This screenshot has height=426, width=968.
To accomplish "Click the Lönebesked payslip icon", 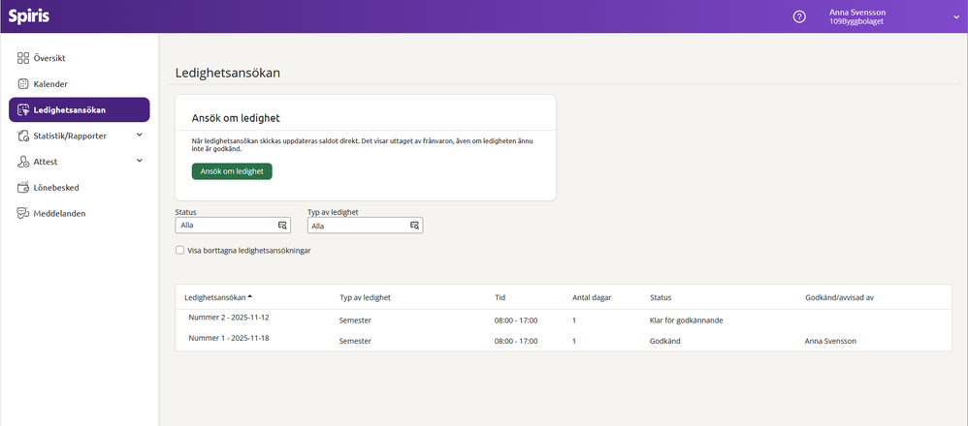I will [24, 187].
